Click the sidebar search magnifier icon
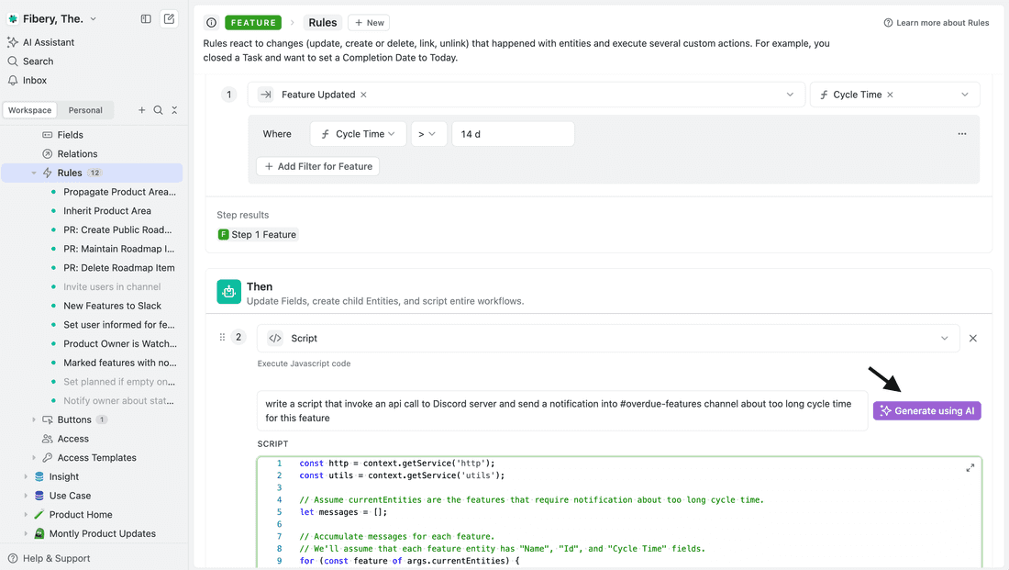Viewport: 1009px width, 570px height. 158,110
